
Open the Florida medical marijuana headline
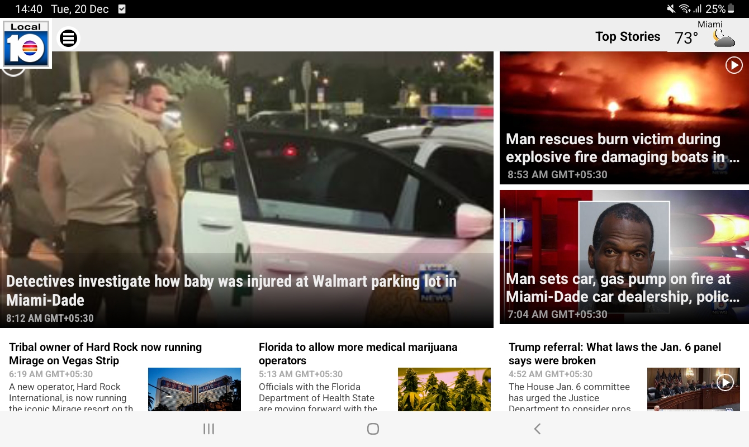tap(358, 354)
